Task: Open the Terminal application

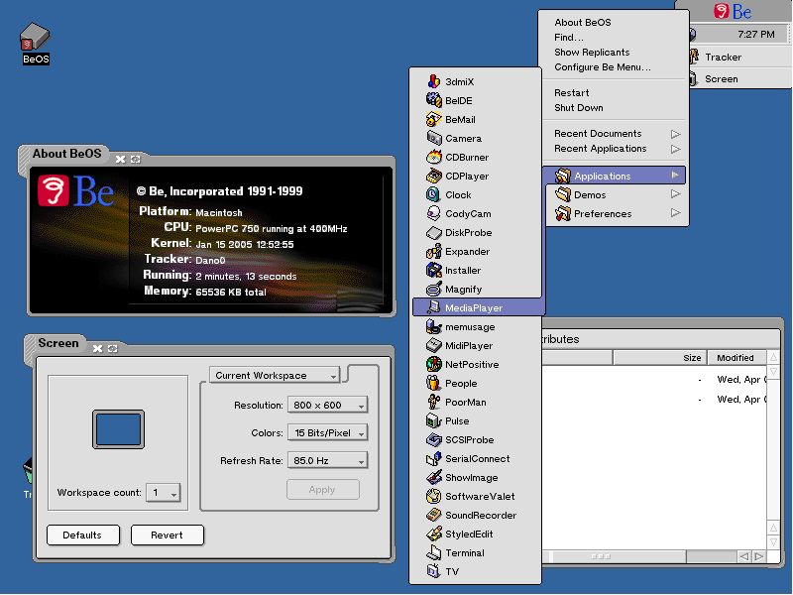Action: (475, 553)
